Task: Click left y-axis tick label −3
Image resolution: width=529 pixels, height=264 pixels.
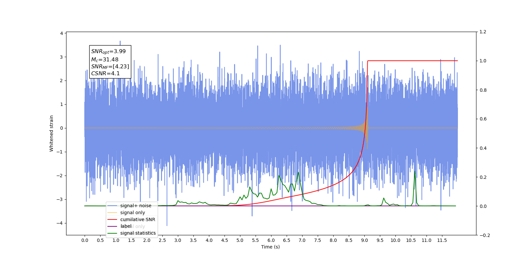Action: click(60, 199)
